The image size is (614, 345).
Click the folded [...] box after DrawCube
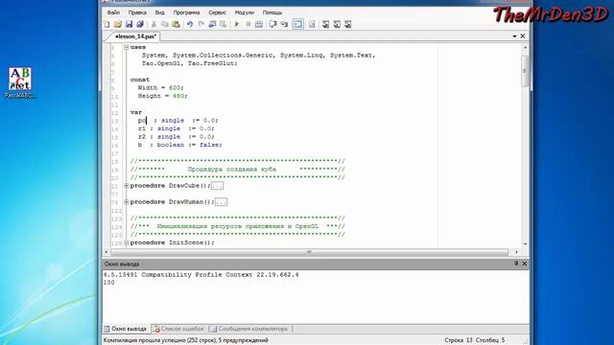(217, 186)
